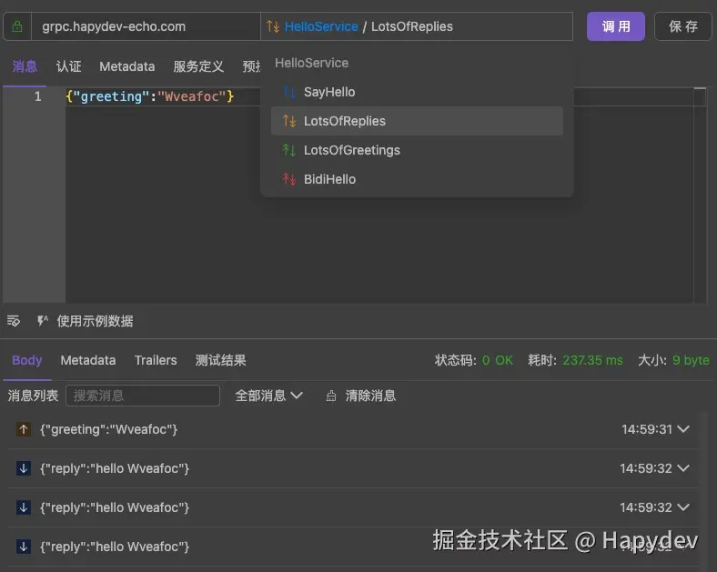Viewport: 717px width, 572px height.
Task: Select the BidiHello method
Action: [x=417, y=179]
